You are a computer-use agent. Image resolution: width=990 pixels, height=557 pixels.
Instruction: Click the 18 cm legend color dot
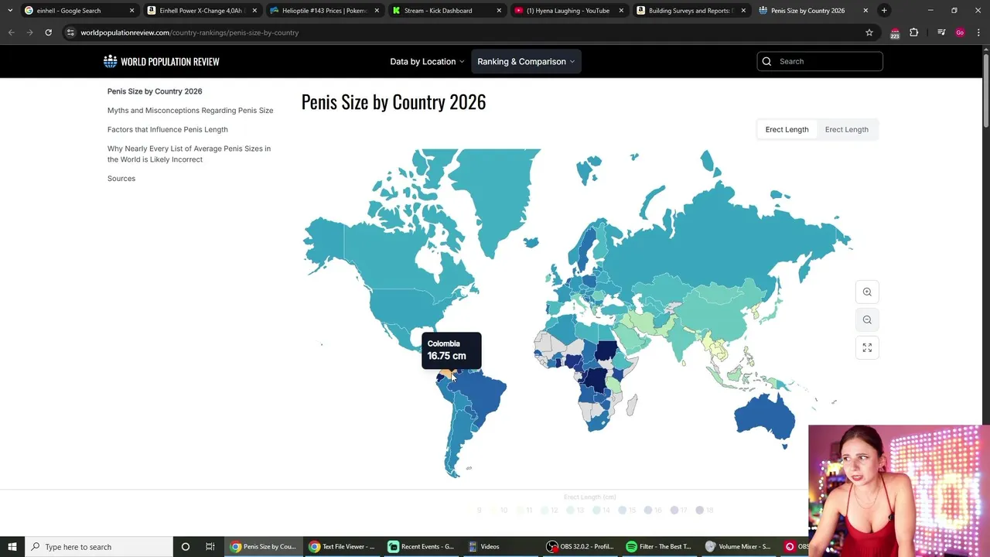pyautogui.click(x=700, y=510)
